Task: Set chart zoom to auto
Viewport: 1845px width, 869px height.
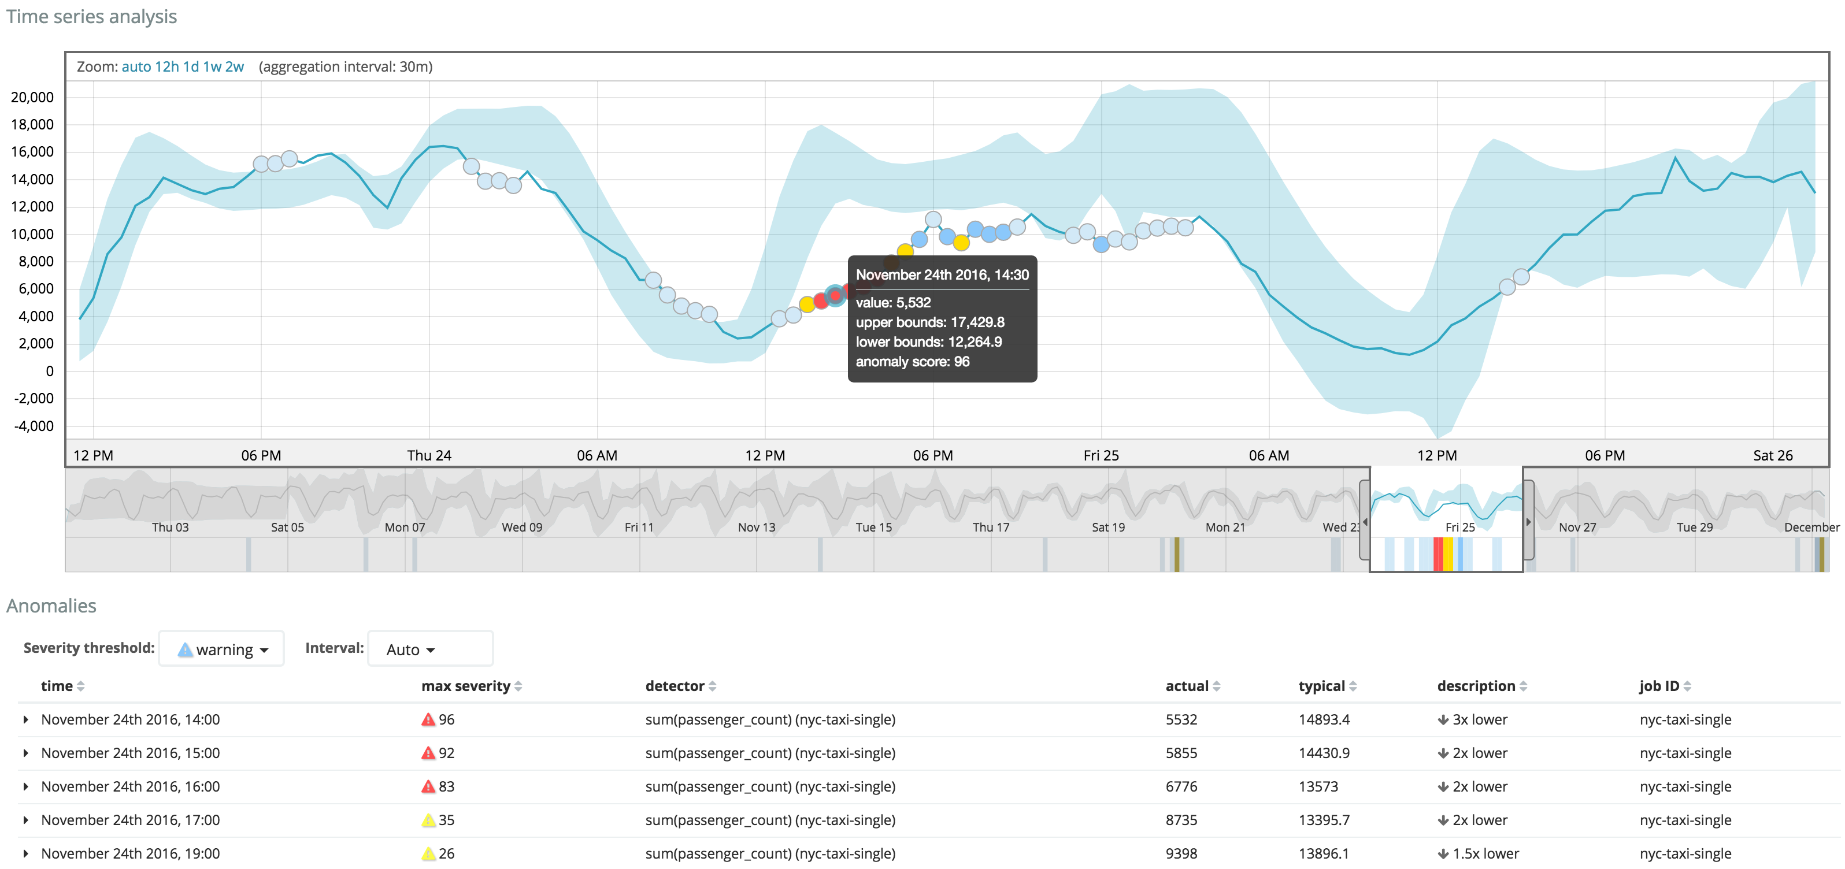Action: [136, 66]
